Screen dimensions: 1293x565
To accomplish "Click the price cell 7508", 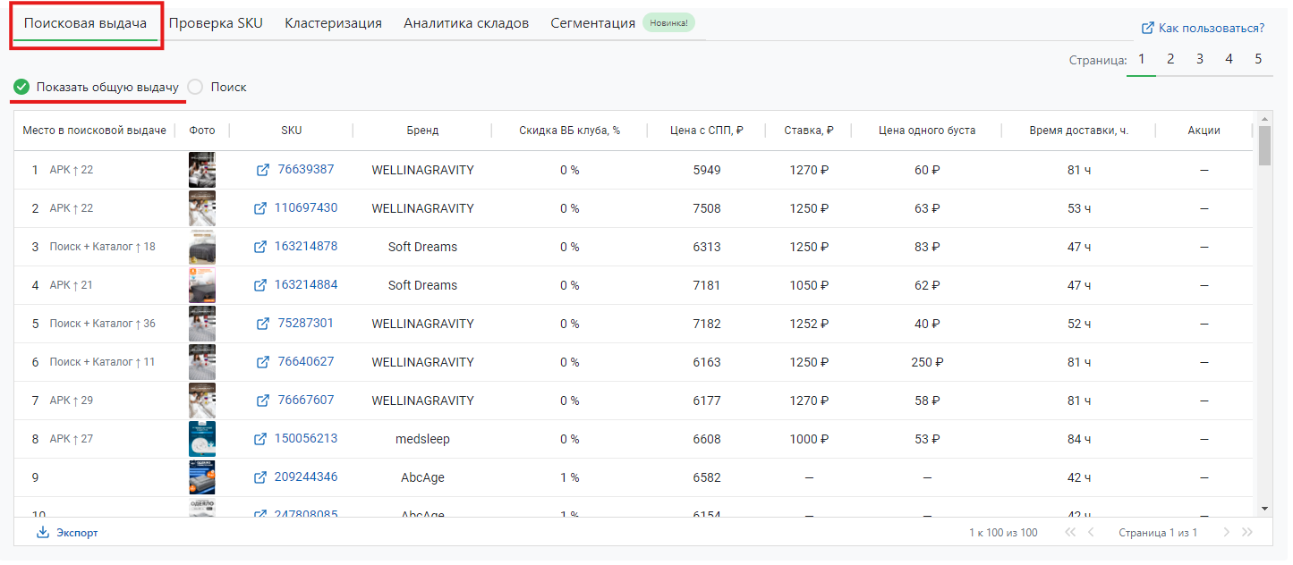I will point(707,208).
